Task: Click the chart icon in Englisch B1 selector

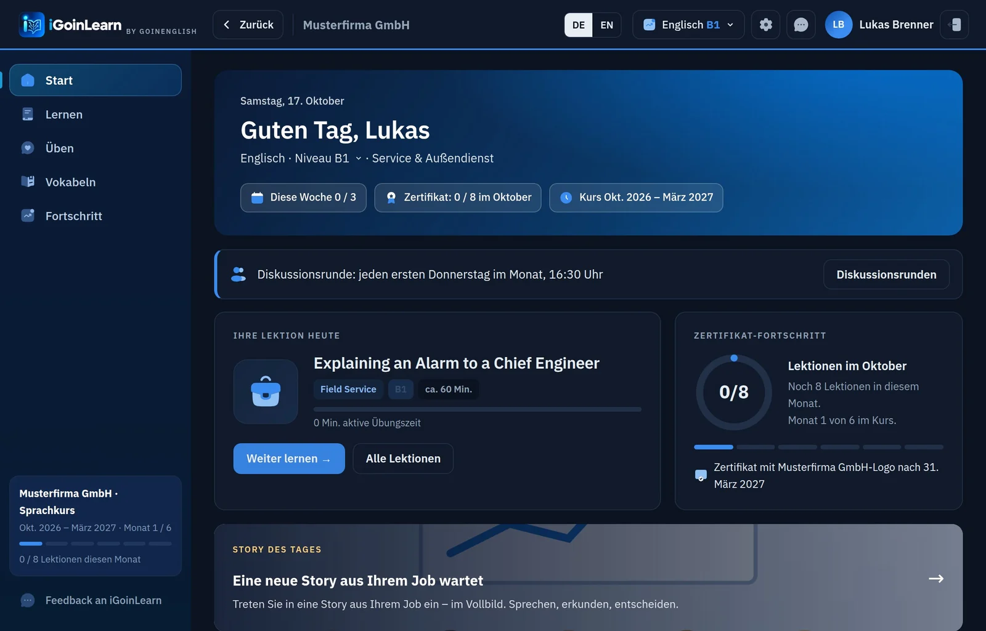Action: [649, 25]
